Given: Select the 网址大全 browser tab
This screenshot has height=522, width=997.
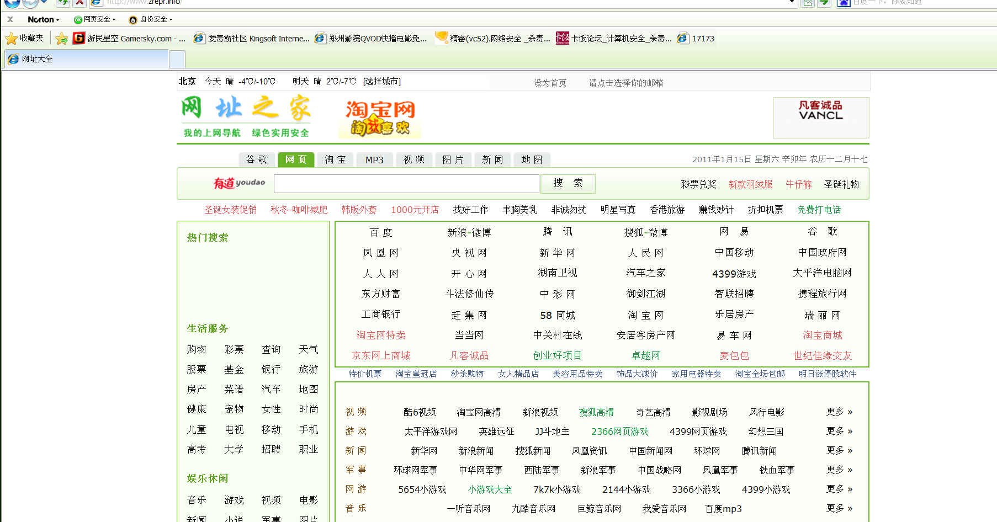Looking at the screenshot, I should [x=87, y=59].
